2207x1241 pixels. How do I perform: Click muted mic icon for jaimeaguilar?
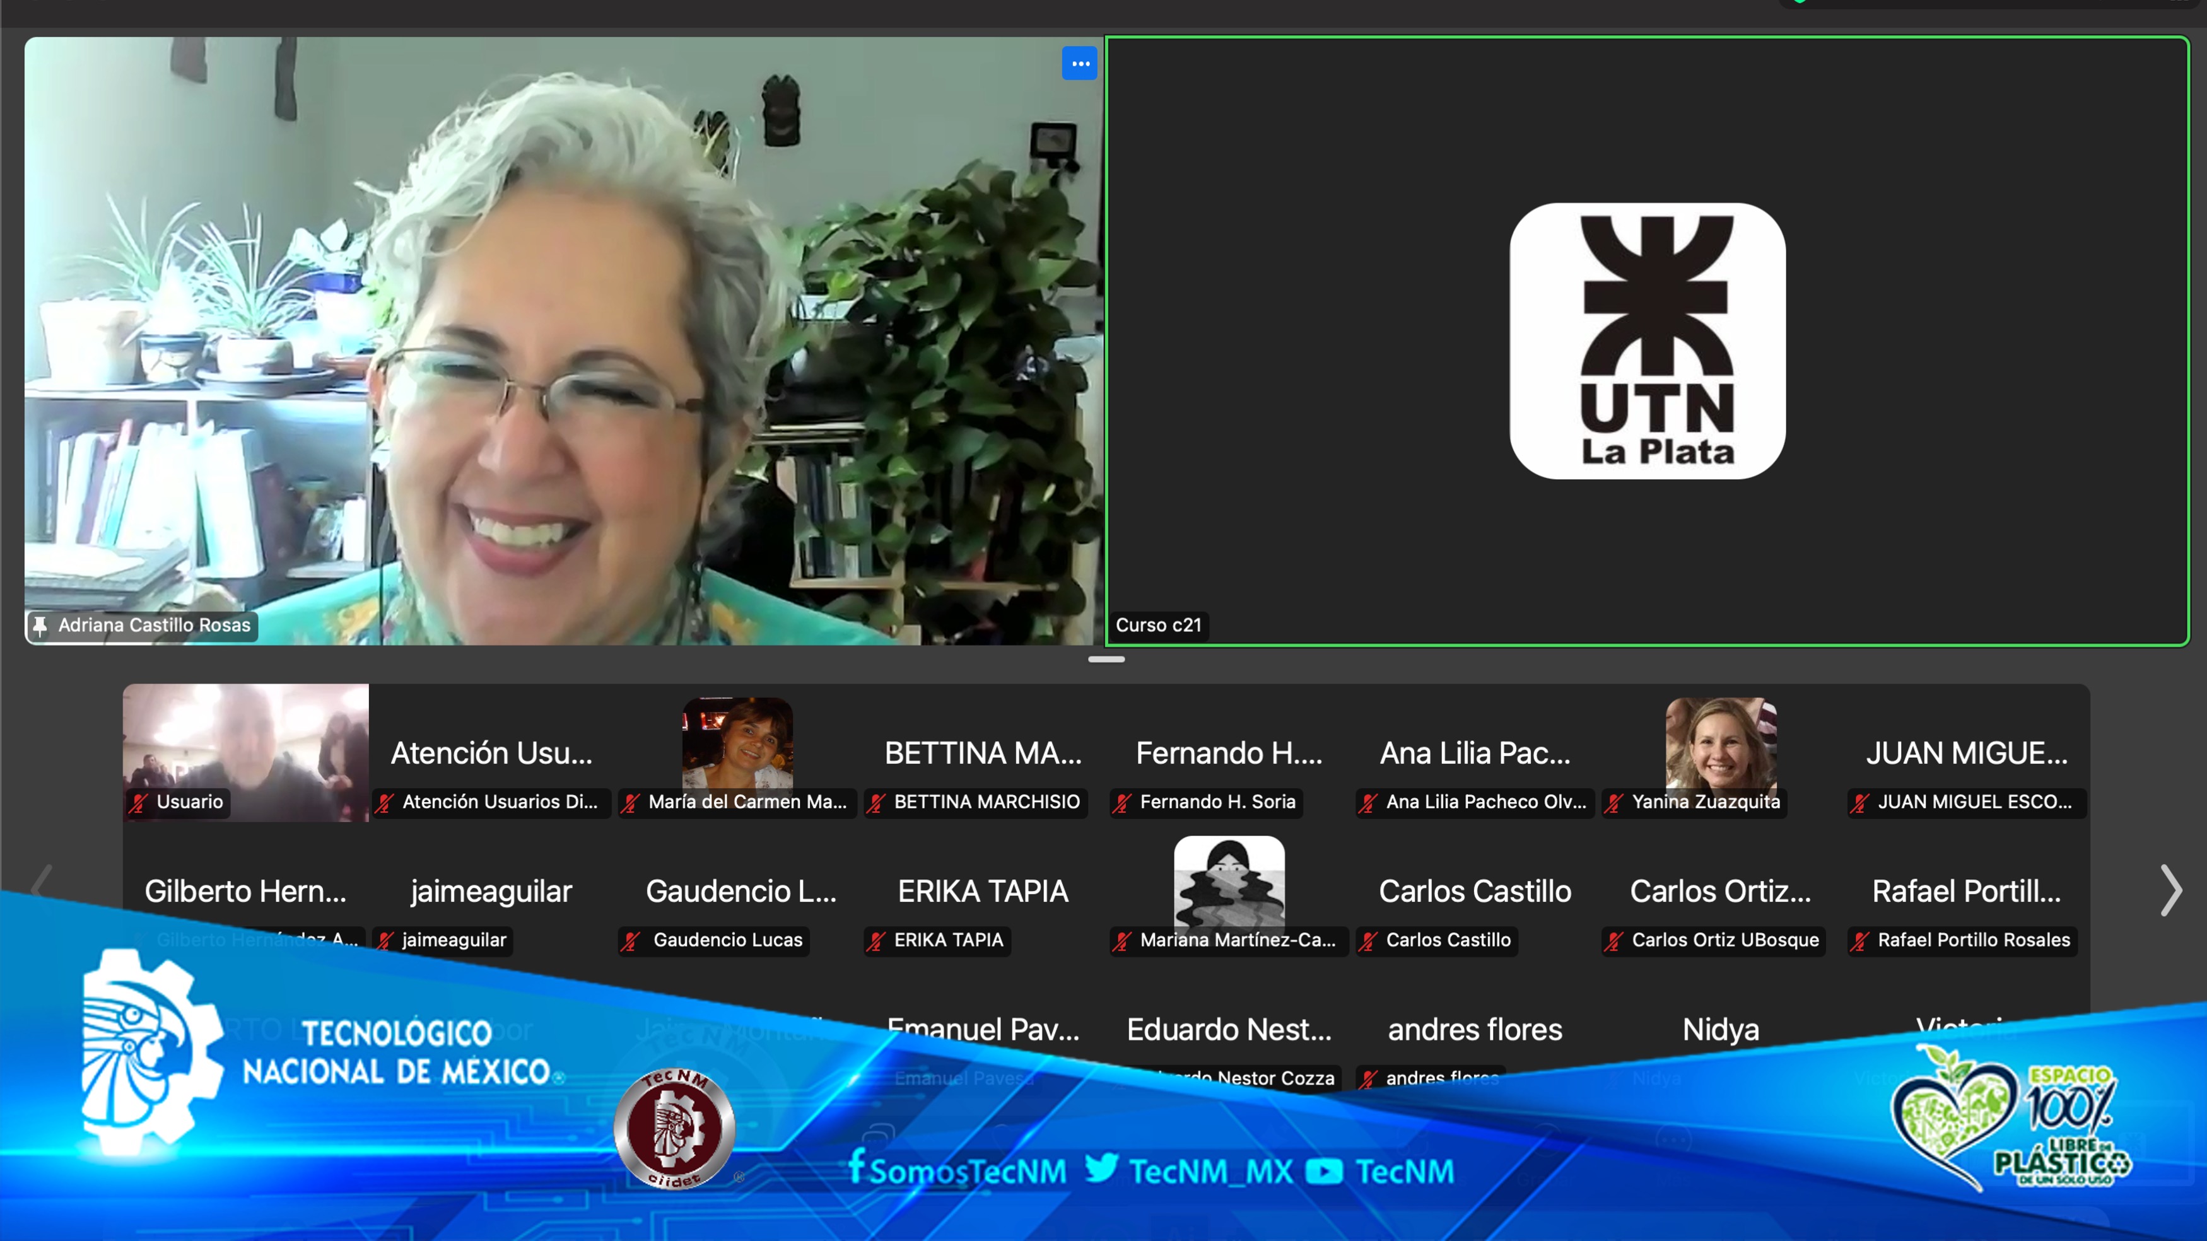coord(385,940)
